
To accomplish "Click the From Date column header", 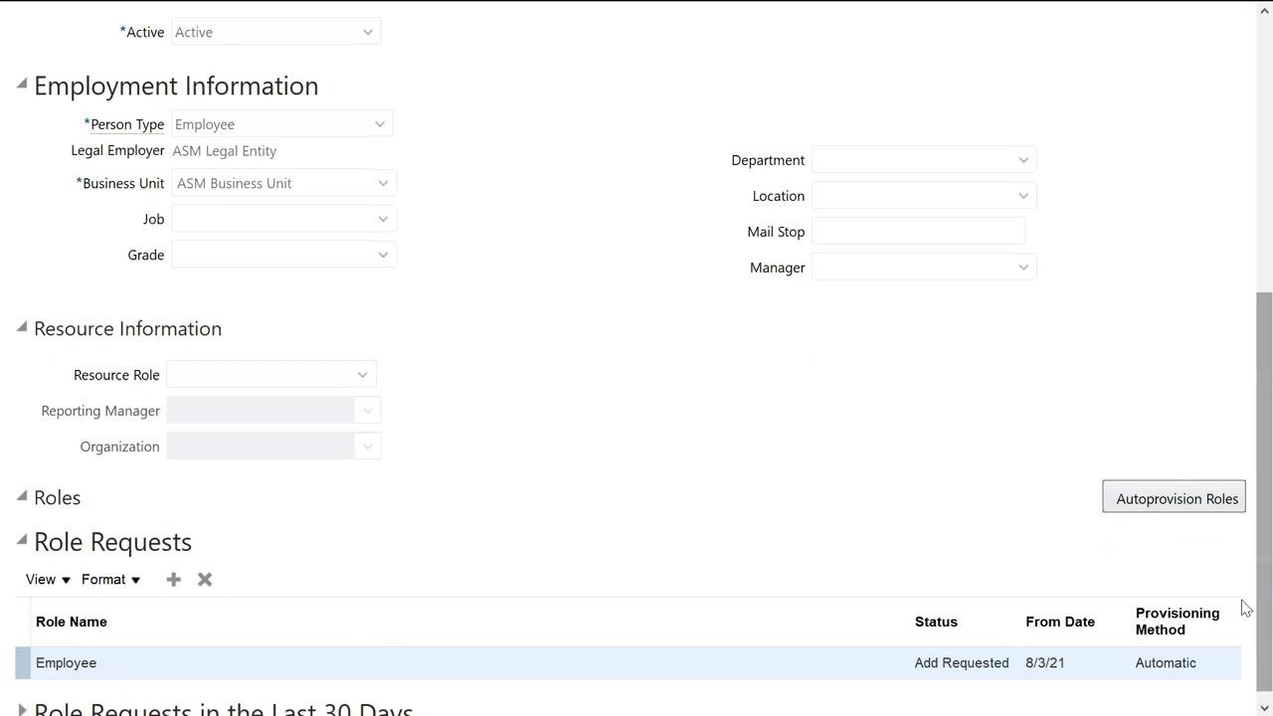I will click(1060, 622).
